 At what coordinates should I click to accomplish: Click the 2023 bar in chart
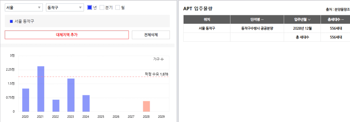coord(71,95)
